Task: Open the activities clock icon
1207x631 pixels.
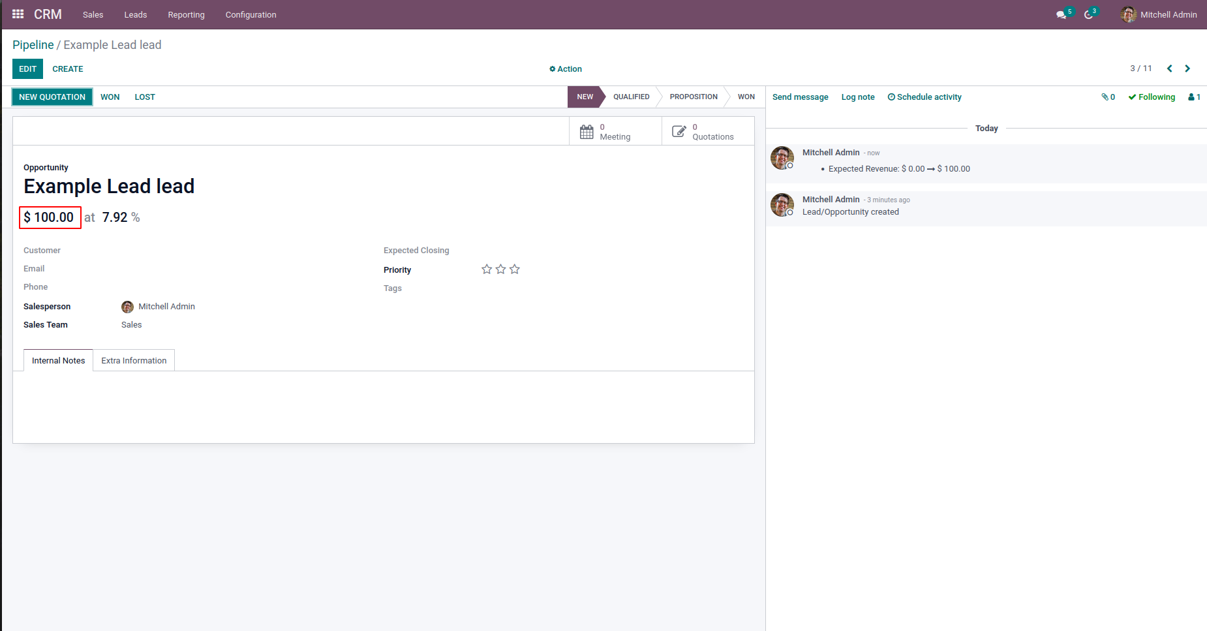Action: point(1088,14)
